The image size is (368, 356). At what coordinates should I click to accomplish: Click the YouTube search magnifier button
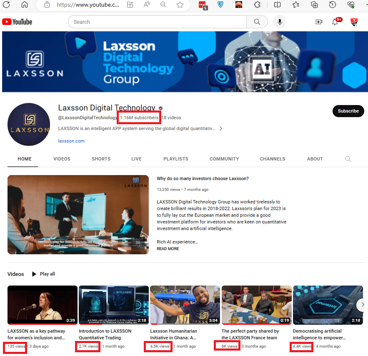(257, 22)
